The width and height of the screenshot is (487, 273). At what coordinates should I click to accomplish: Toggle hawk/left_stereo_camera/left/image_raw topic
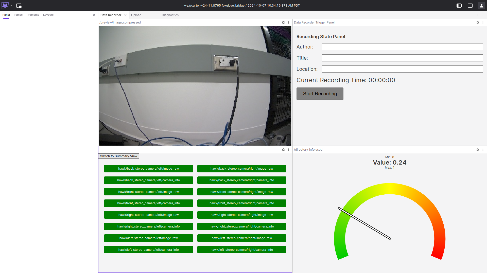148,238
